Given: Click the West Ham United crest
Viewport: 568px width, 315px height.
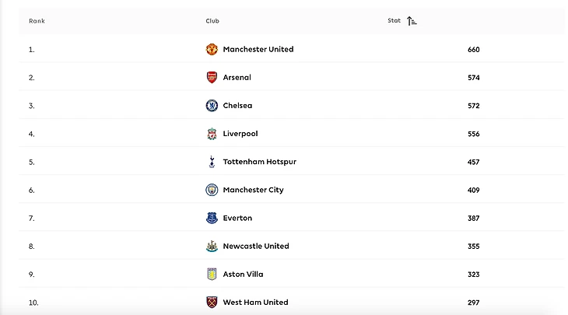Looking at the screenshot, I should click(212, 303).
